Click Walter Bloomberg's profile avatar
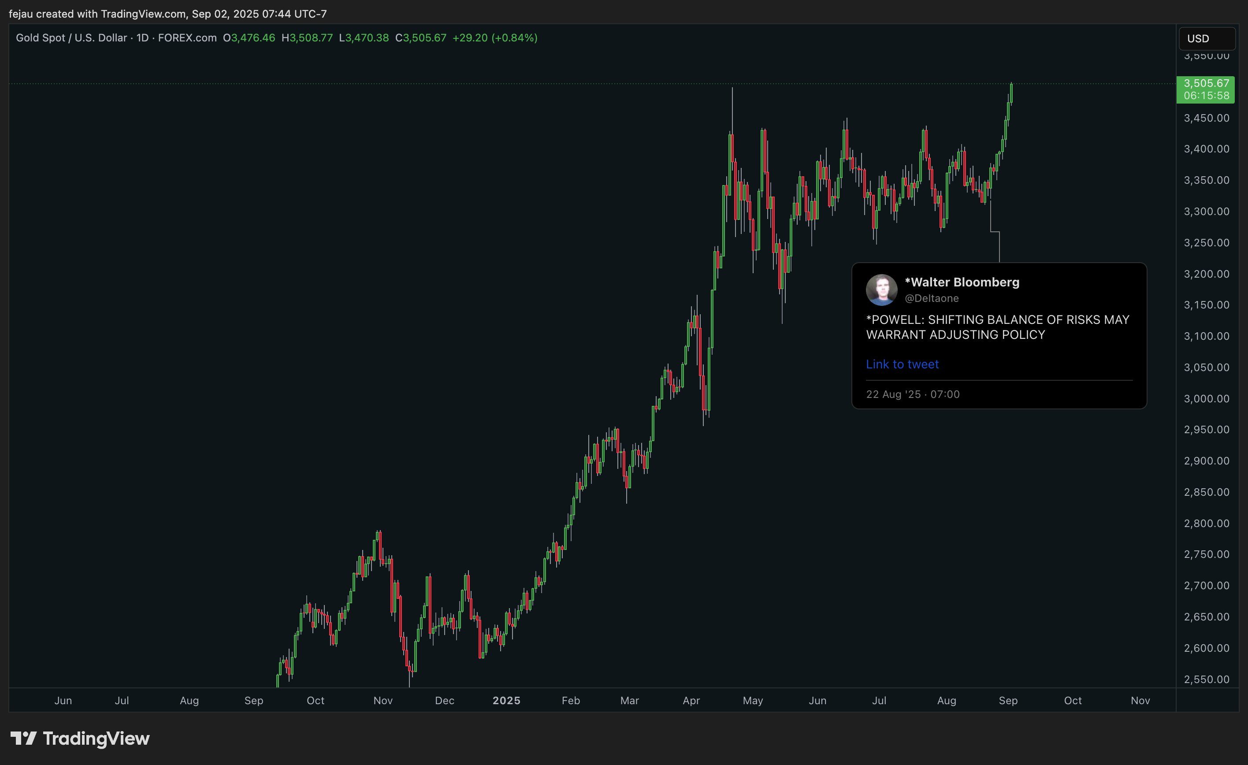 881,290
